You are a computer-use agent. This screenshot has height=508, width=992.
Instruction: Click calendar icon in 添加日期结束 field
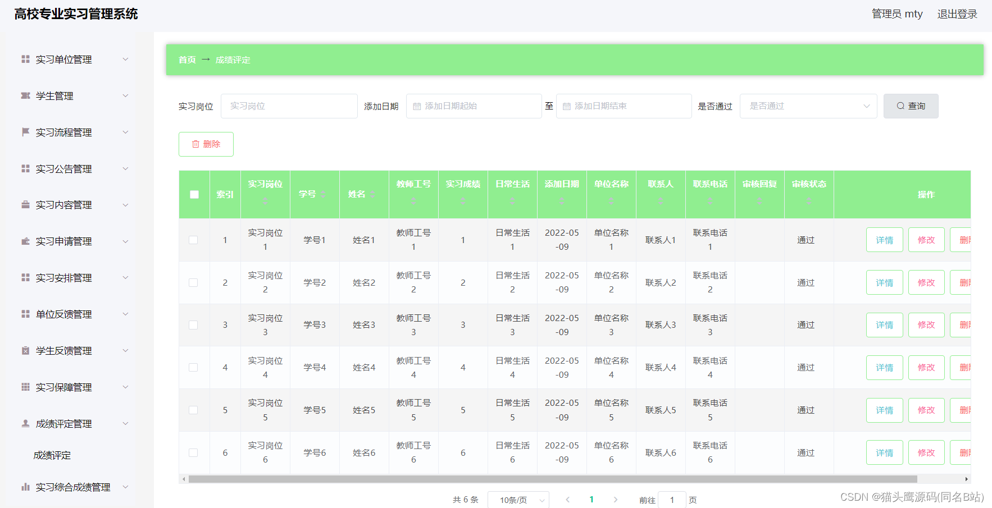pos(566,106)
